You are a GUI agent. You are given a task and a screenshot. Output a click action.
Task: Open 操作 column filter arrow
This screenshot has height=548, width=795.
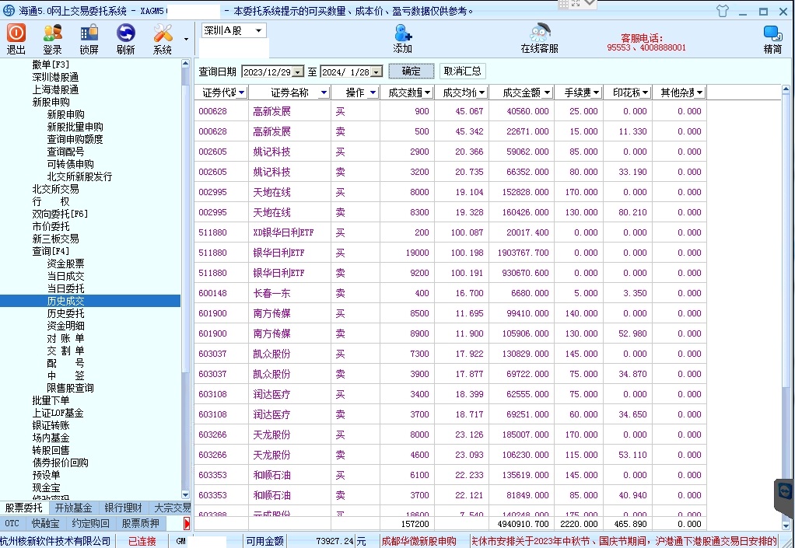point(373,92)
